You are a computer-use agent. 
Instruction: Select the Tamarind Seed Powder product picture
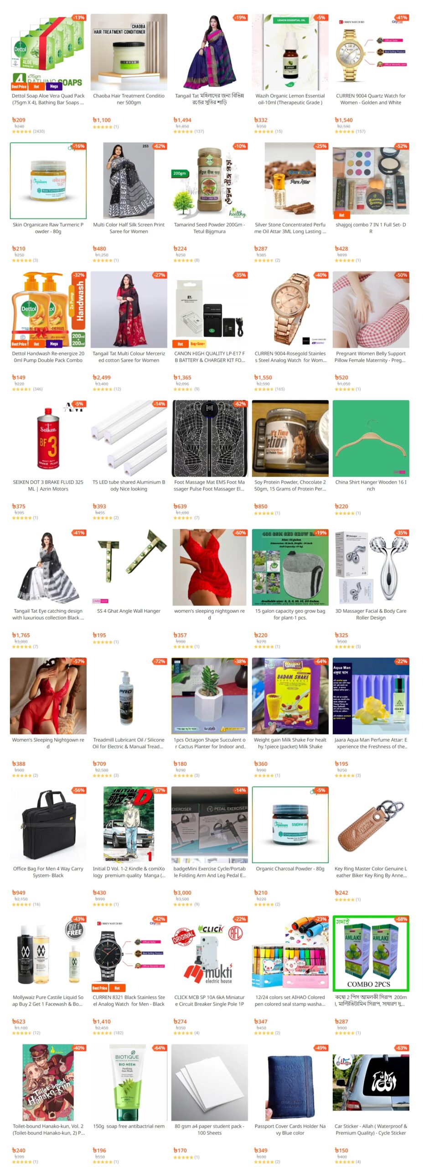pos(209,181)
